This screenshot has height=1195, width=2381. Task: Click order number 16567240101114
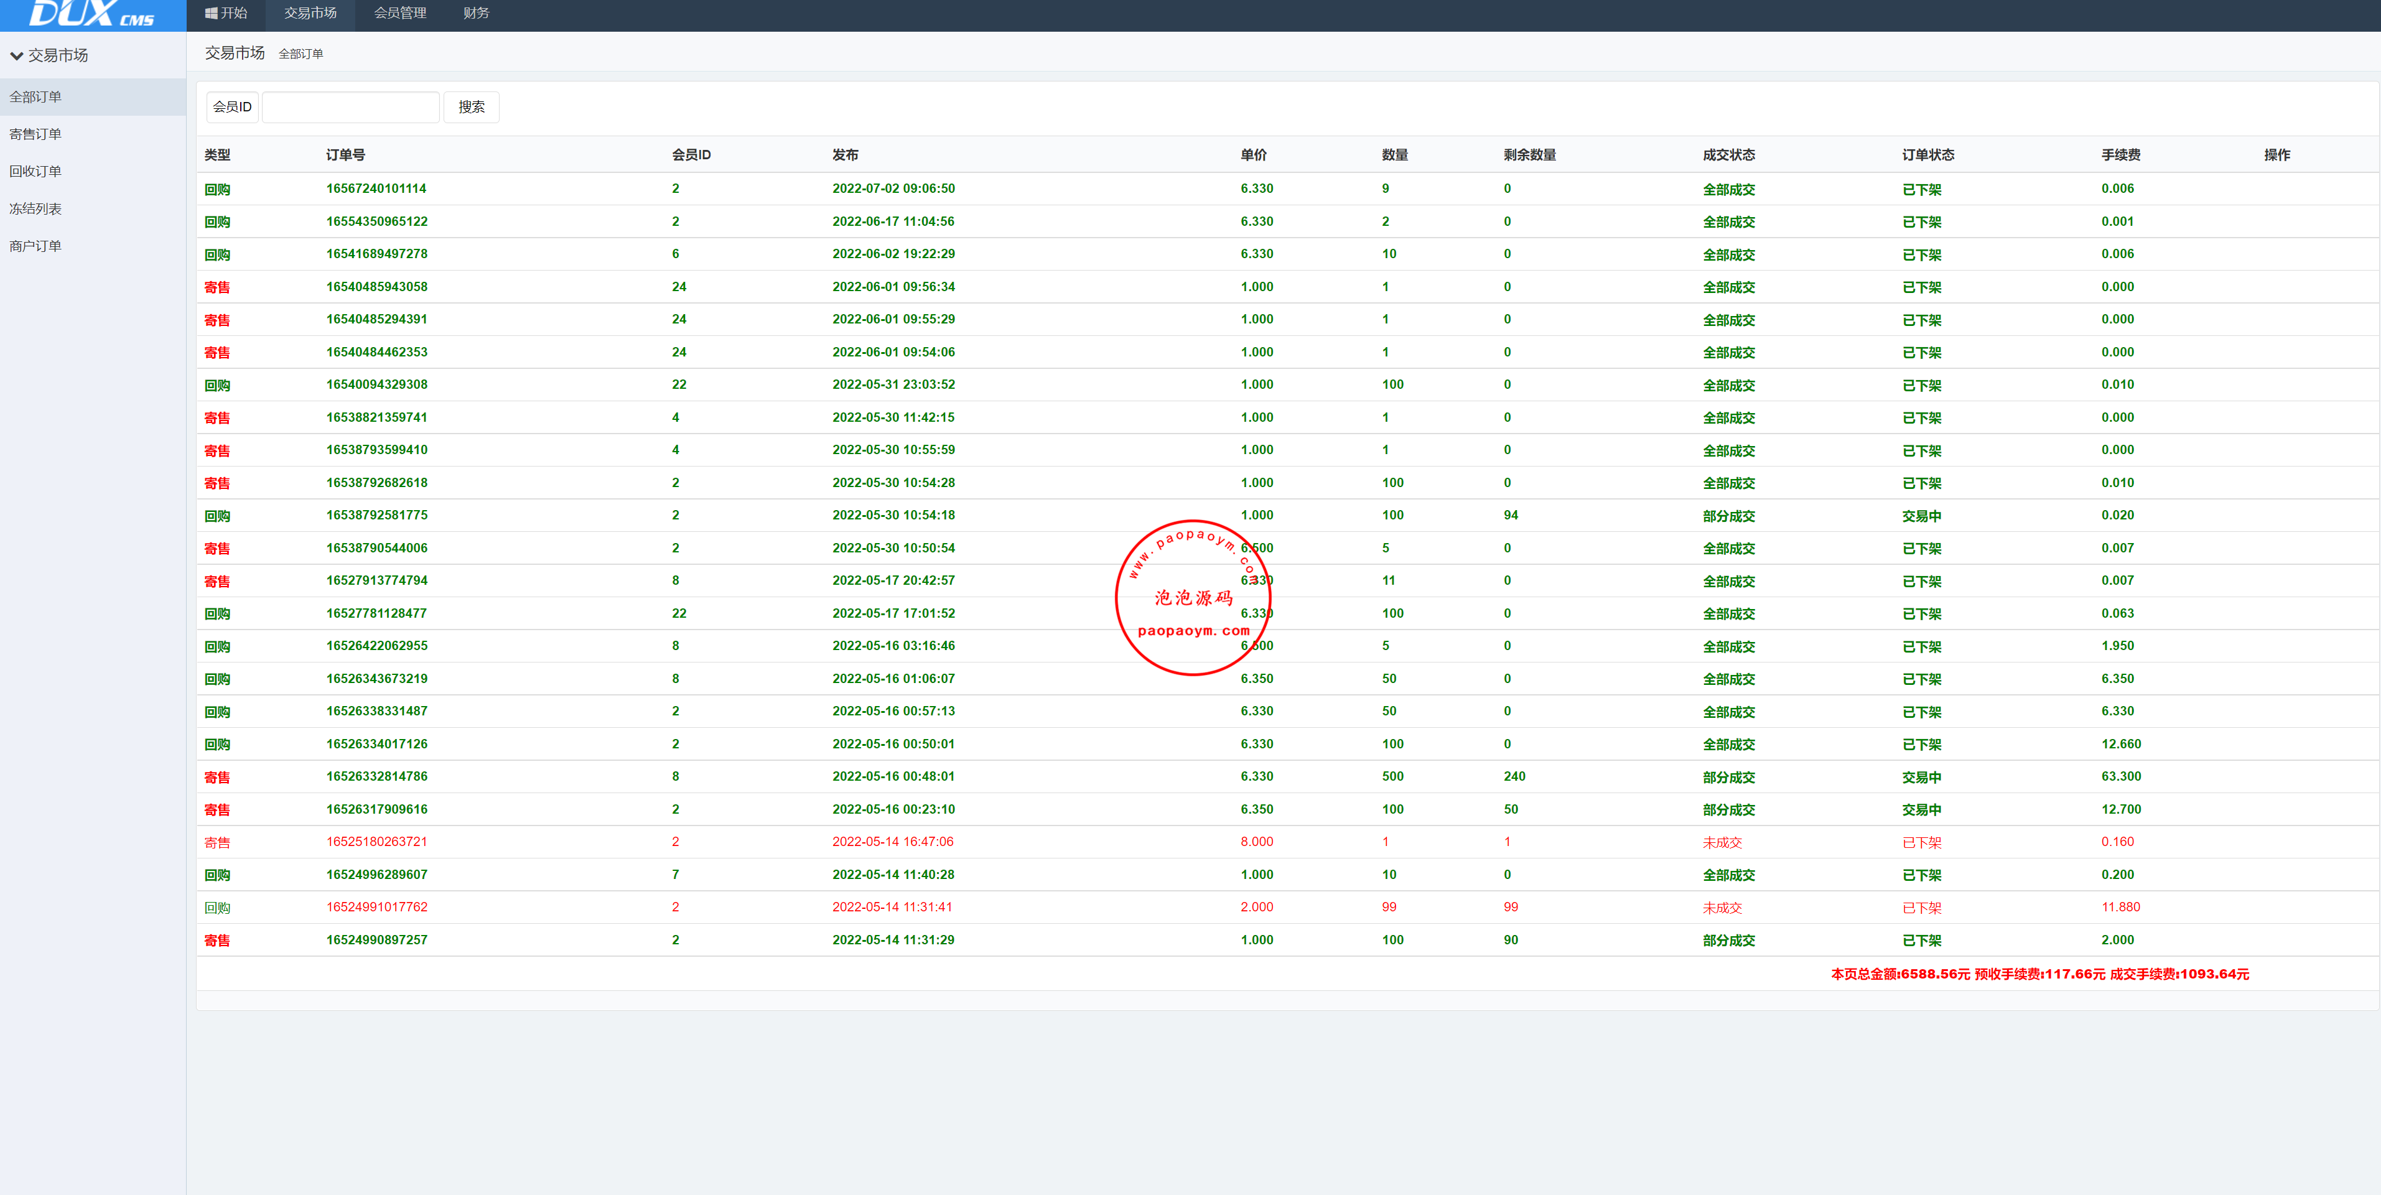pos(375,188)
